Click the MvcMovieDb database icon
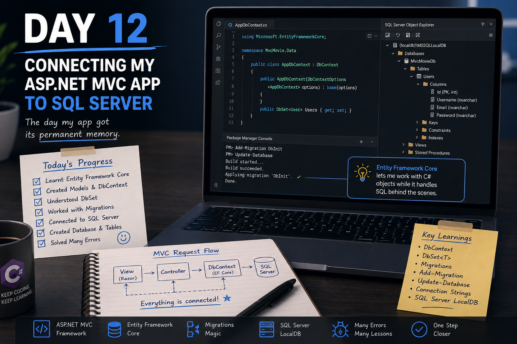 pyautogui.click(x=407, y=61)
